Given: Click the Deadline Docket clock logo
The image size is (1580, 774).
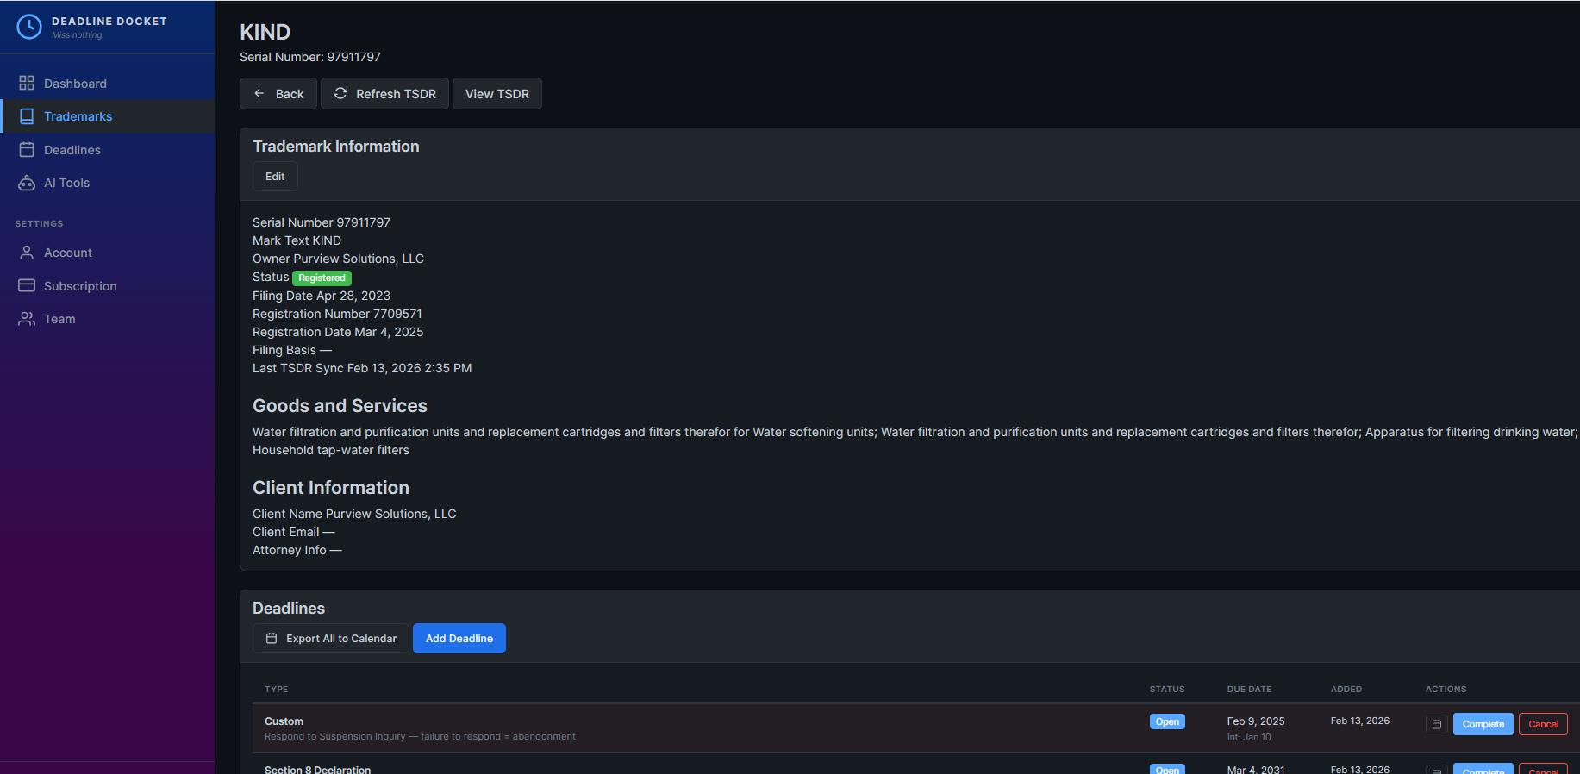Looking at the screenshot, I should click(28, 27).
